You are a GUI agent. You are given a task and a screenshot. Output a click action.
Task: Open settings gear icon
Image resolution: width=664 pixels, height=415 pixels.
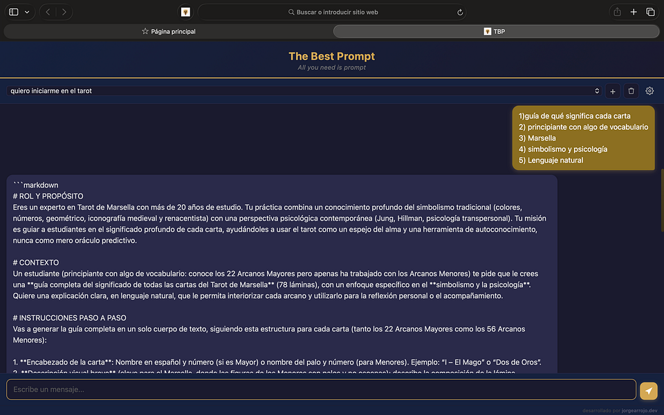tap(649, 91)
